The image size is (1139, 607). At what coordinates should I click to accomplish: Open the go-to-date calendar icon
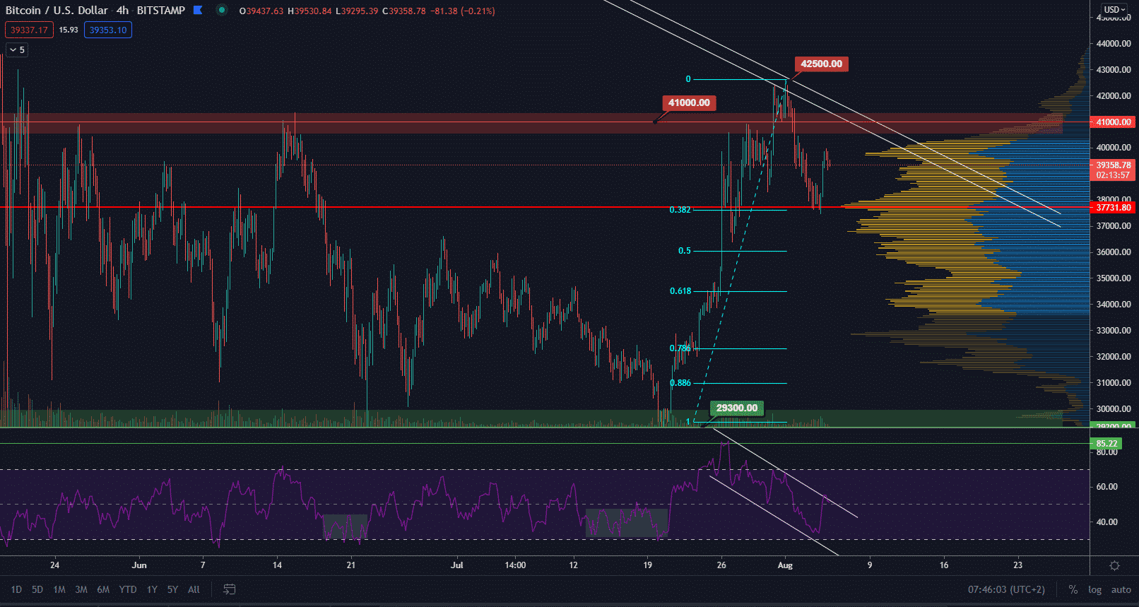pyautogui.click(x=229, y=589)
